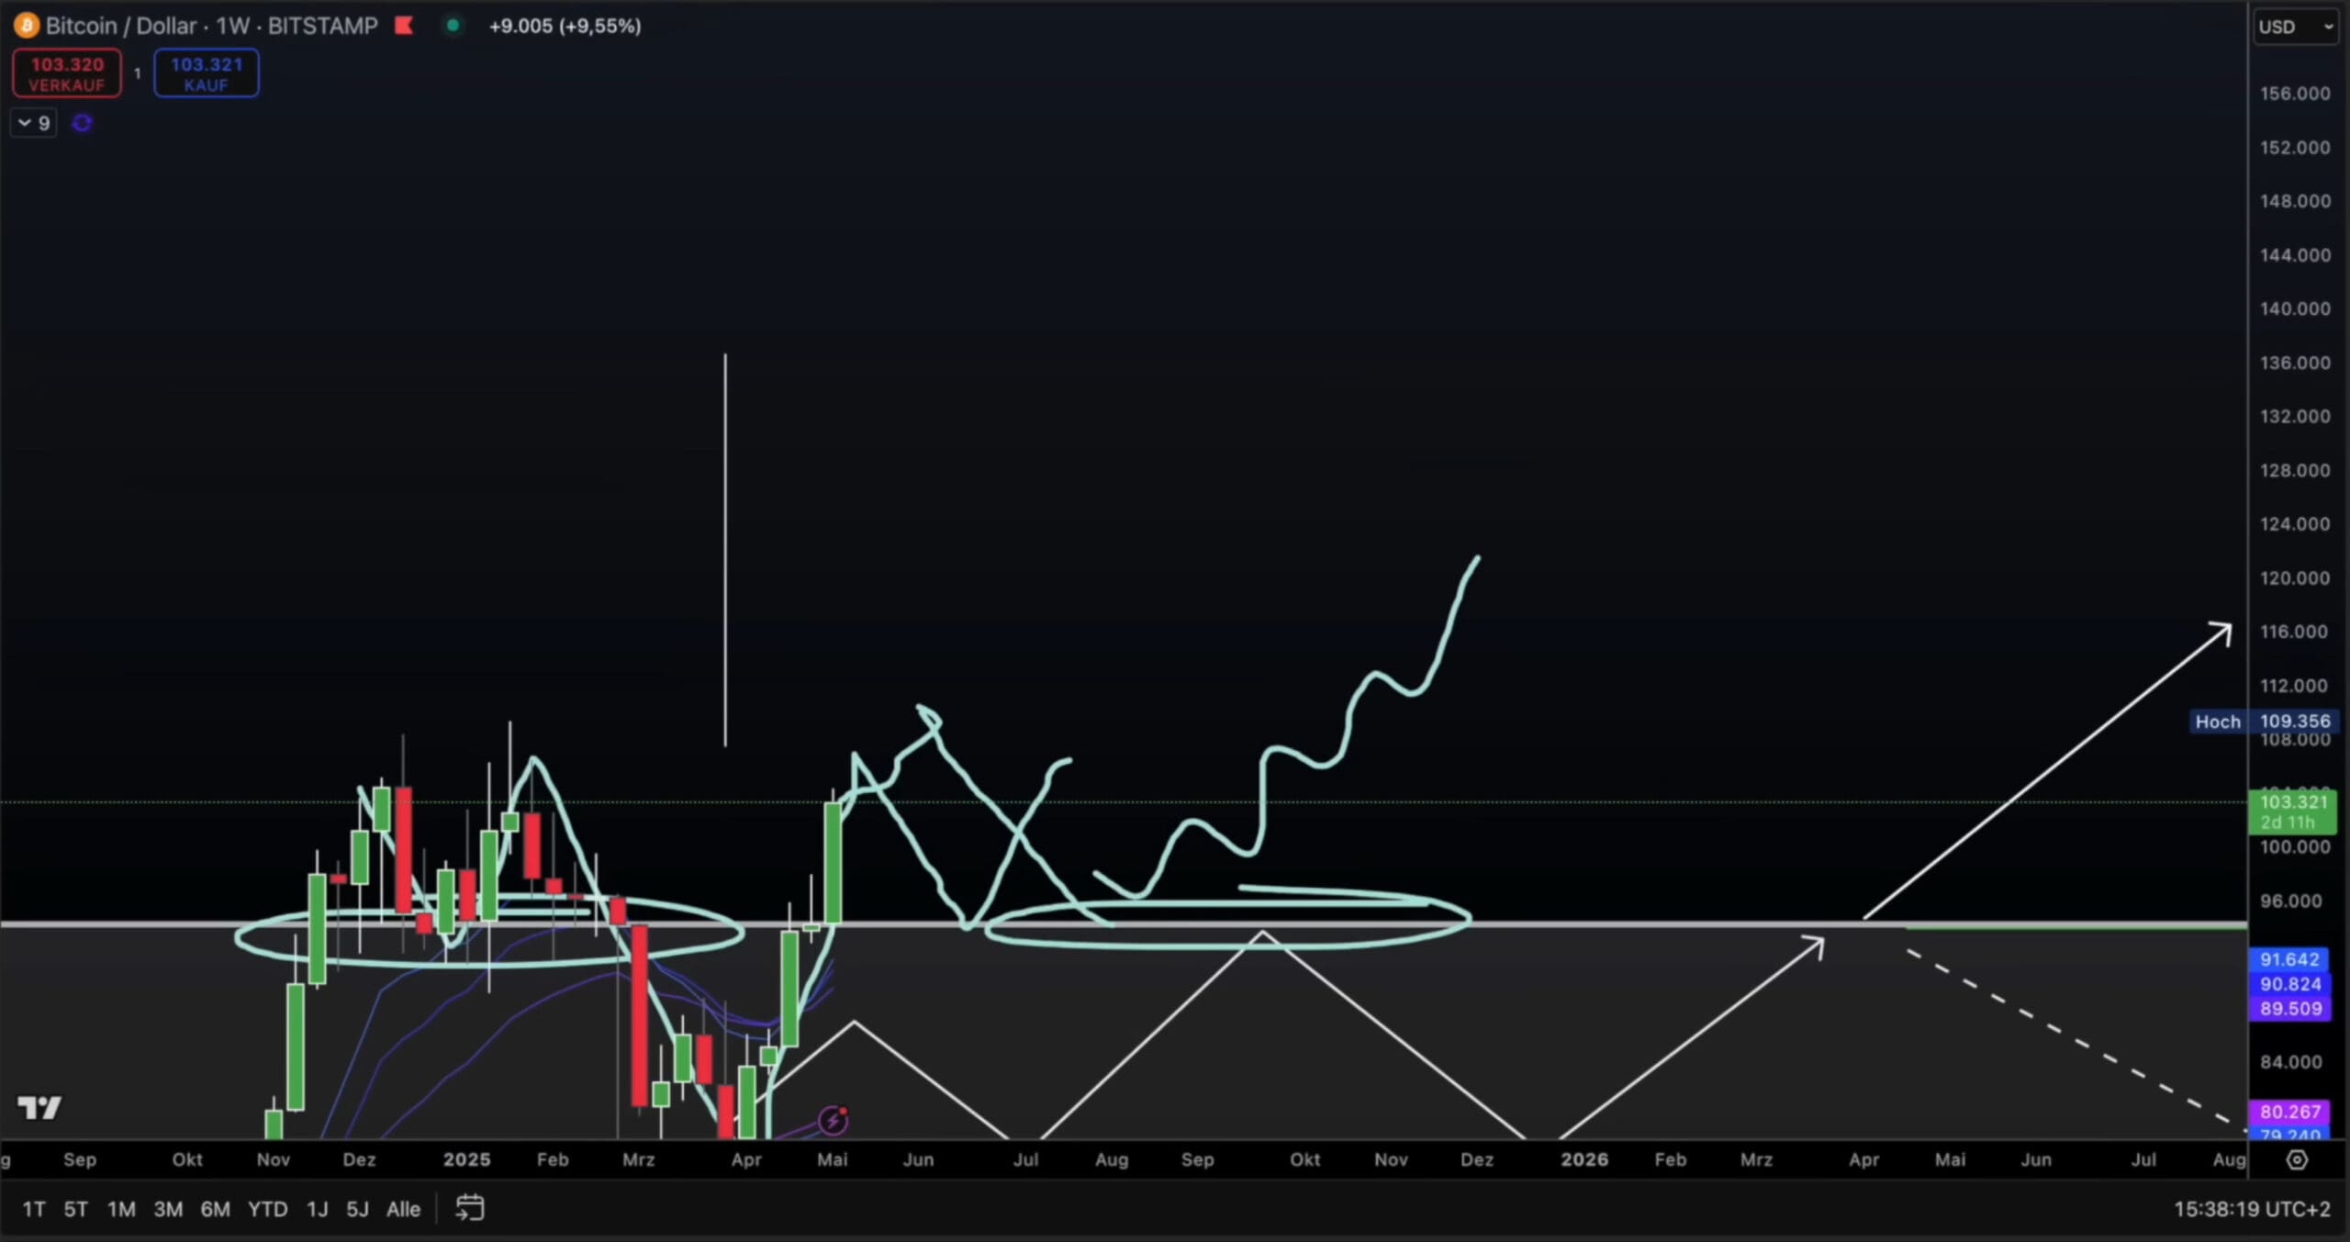Switch to the 1T time range
Viewport: 2350px width, 1242px height.
(x=34, y=1209)
